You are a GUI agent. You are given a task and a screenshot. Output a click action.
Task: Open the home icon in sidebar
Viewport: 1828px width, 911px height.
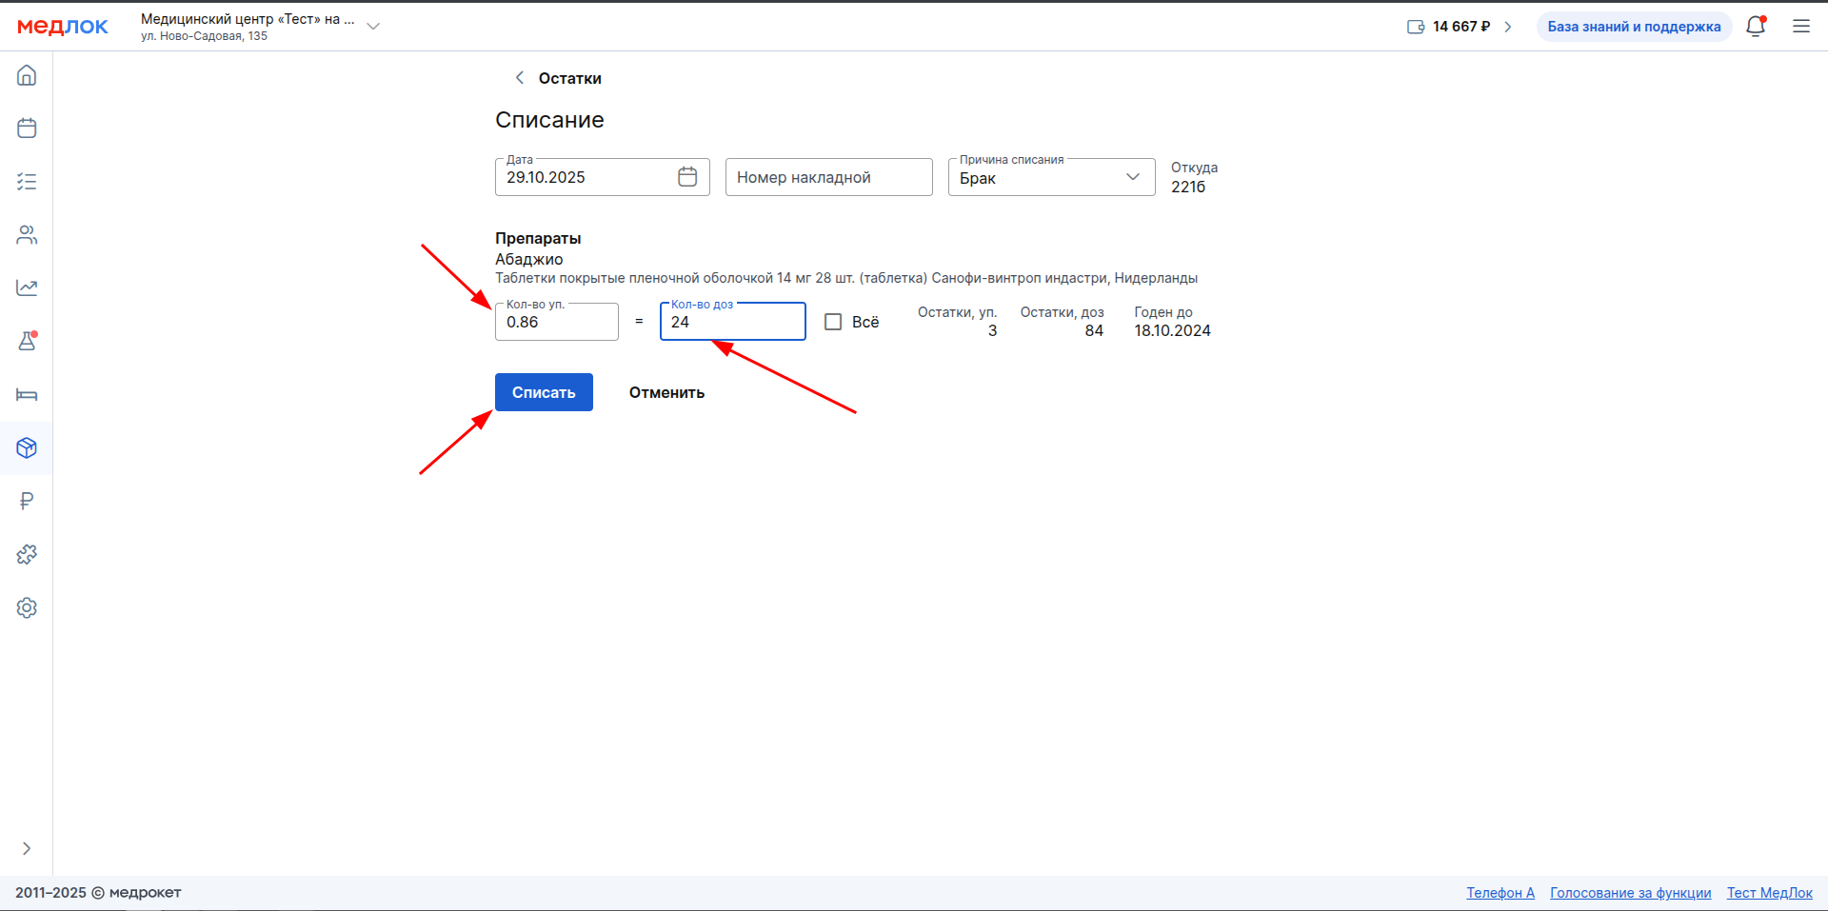pyautogui.click(x=27, y=75)
